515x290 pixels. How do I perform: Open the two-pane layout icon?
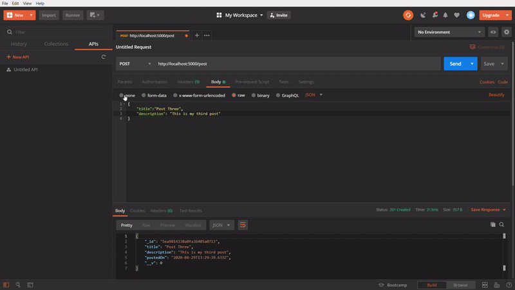485,285
